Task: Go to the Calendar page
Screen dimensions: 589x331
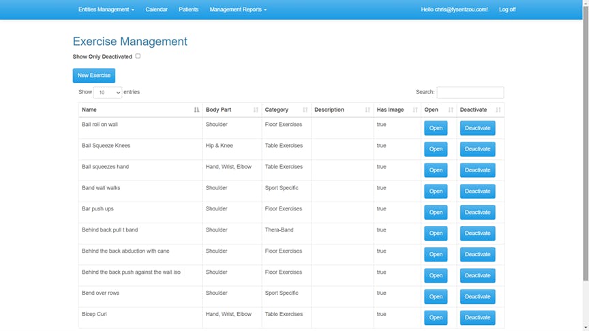Action: coord(156,10)
